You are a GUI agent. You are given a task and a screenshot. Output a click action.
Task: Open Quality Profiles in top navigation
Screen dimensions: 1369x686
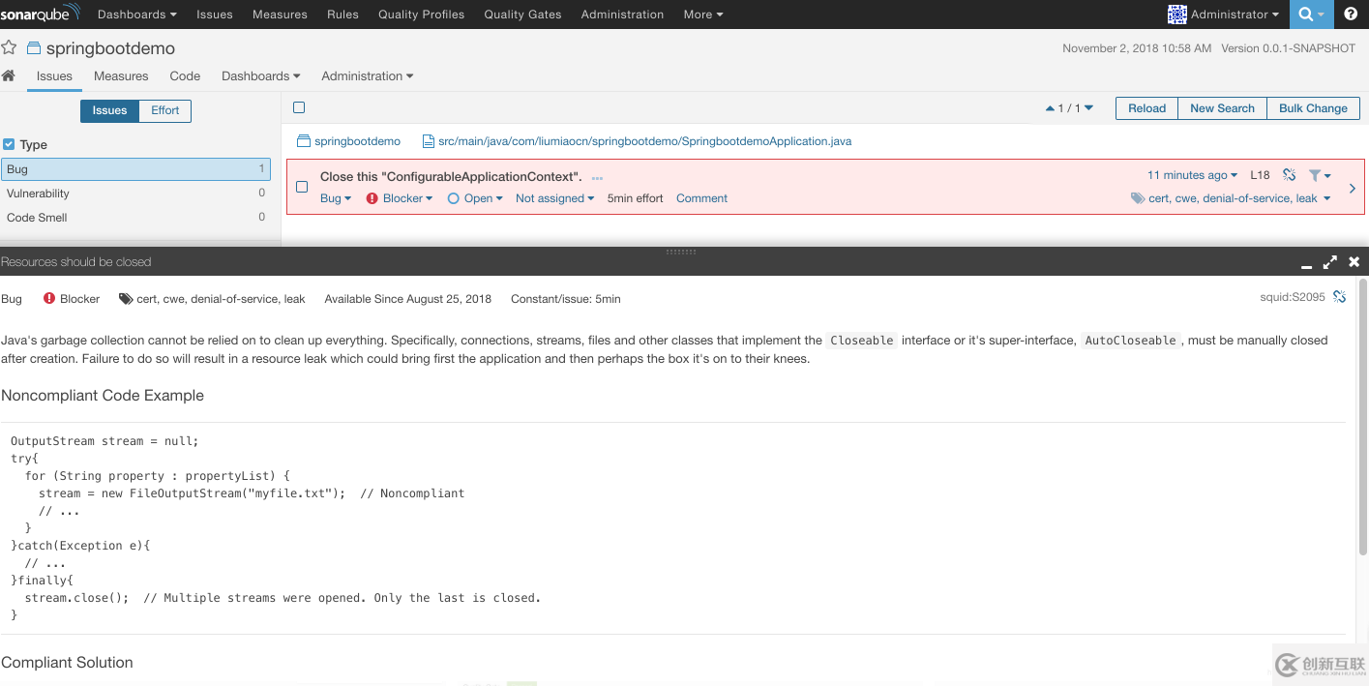click(x=422, y=15)
